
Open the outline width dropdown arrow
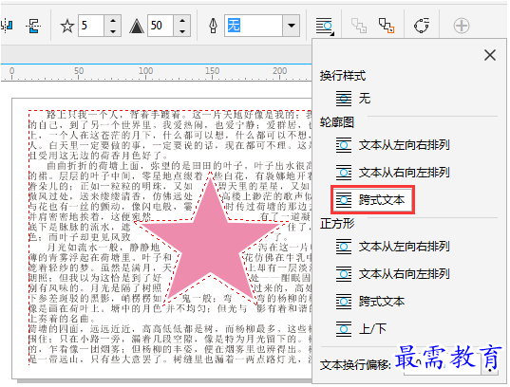(x=292, y=26)
